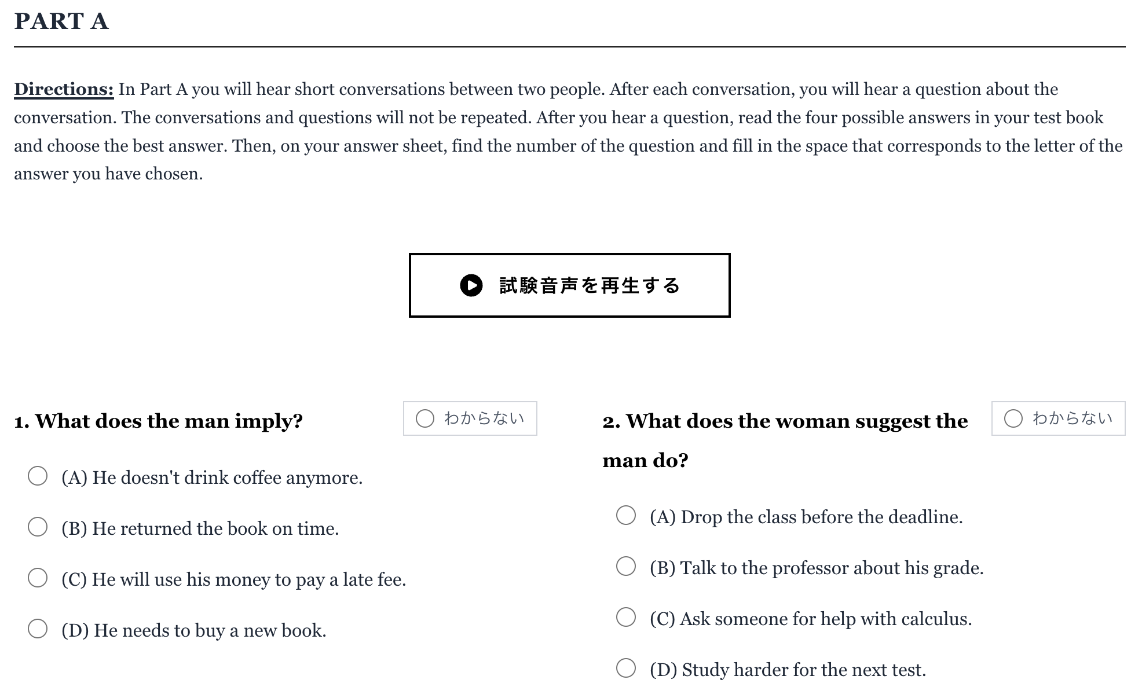Select わからない for question 1
Image resolution: width=1142 pixels, height=698 pixels.
470,418
